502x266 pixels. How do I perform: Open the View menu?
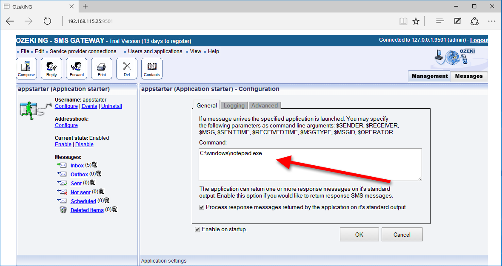tap(196, 51)
